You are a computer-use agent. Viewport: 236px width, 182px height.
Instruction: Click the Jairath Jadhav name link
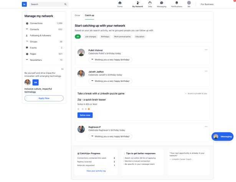96,71
